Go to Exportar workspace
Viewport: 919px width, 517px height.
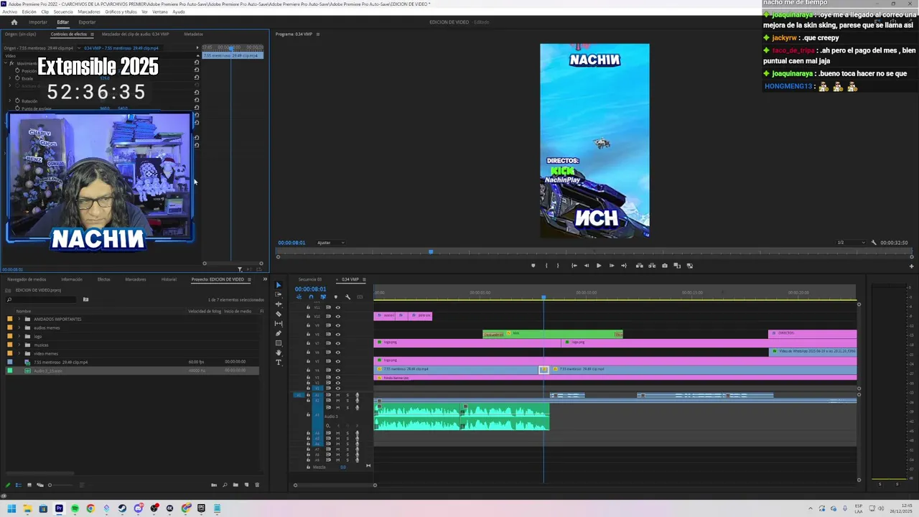[87, 22]
